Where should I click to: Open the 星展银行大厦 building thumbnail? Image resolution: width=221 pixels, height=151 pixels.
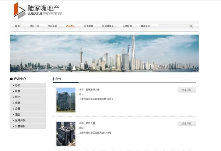(66, 100)
